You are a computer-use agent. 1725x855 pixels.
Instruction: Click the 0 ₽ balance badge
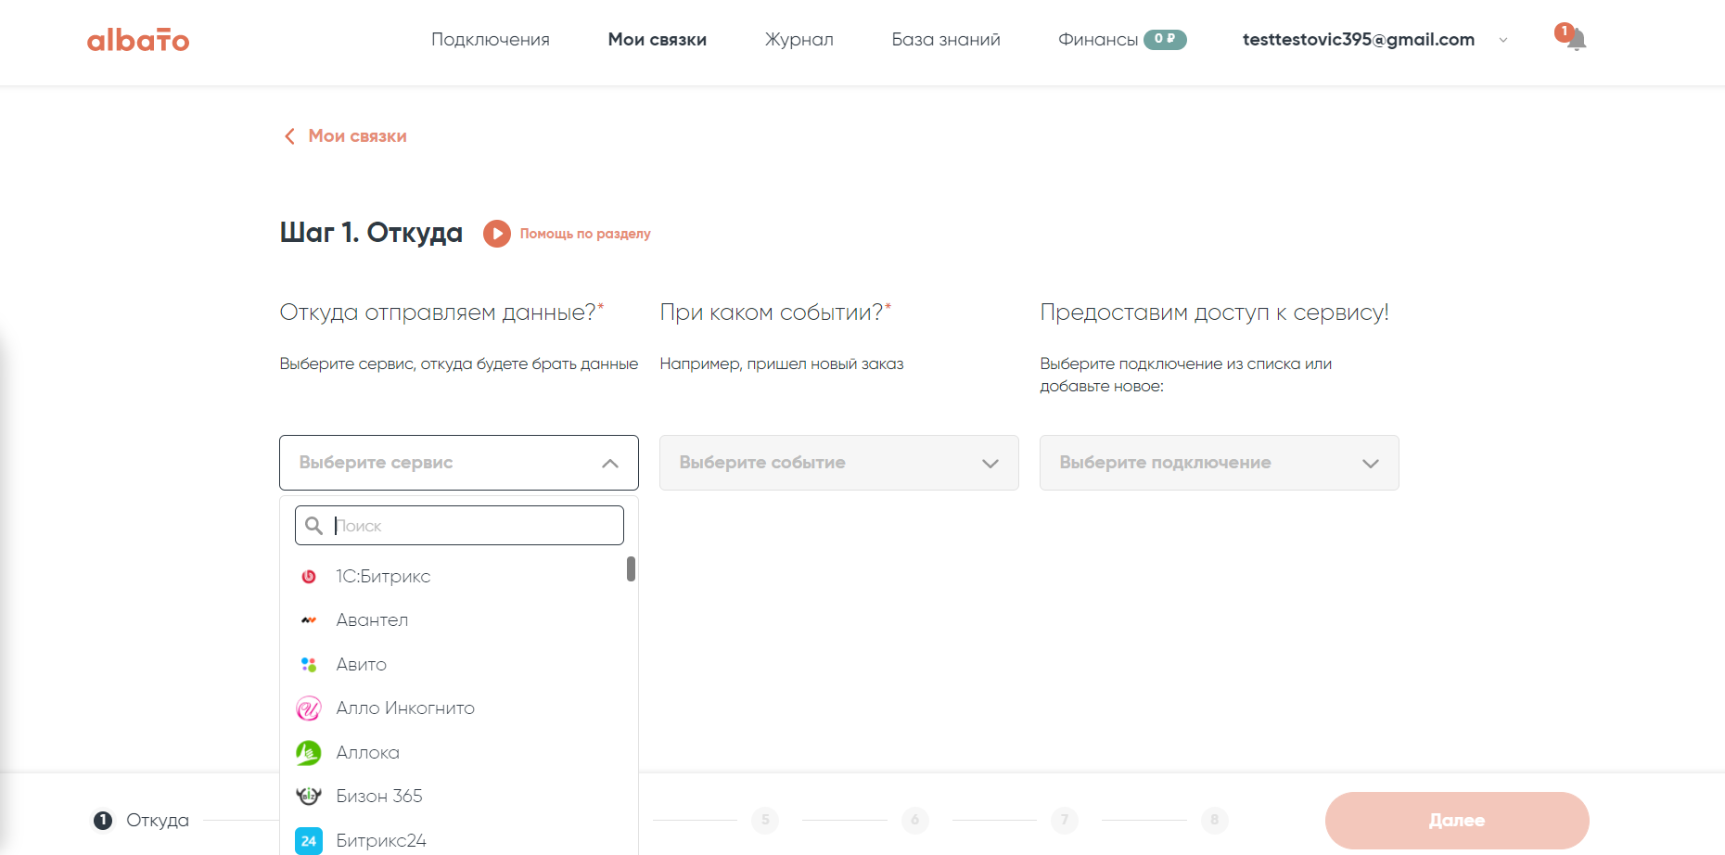(x=1165, y=39)
